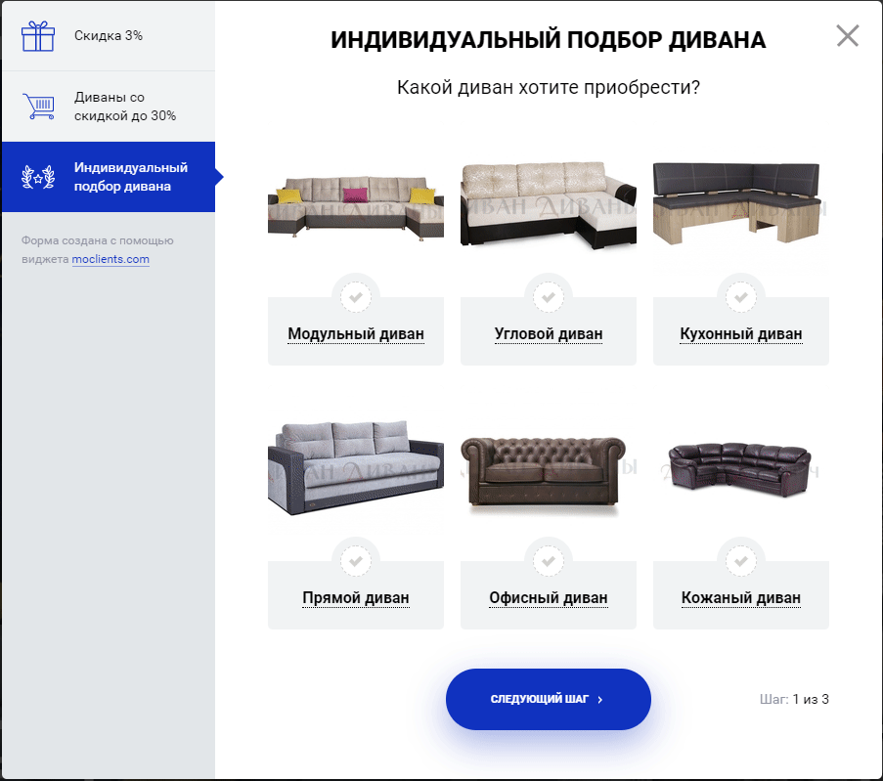Tick the checkmark for Угловой диван

click(x=549, y=297)
